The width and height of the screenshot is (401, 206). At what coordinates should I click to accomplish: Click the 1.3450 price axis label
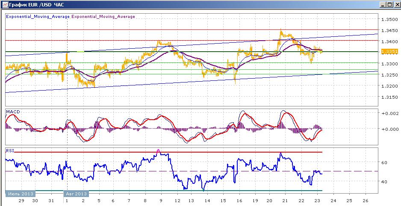pos(389,31)
